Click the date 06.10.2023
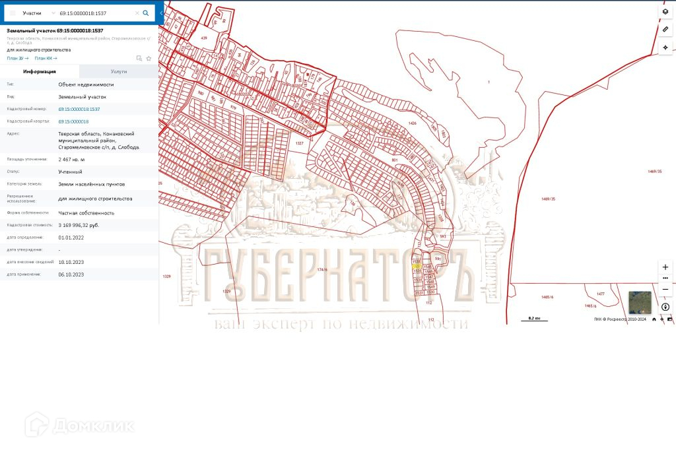Screen dimensions: 676x454 pos(71,275)
